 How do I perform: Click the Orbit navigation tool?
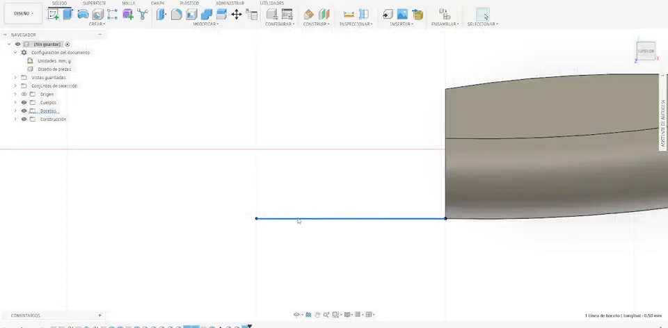coord(296,315)
